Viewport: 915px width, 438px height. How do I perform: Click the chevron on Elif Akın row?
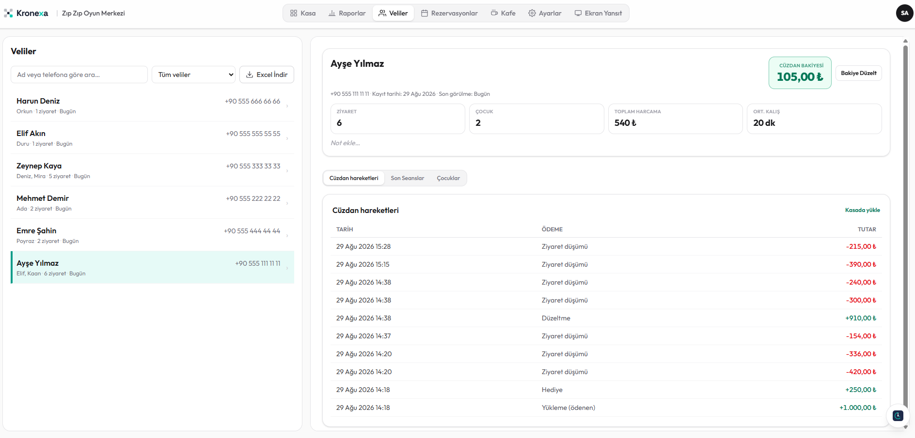coord(287,138)
